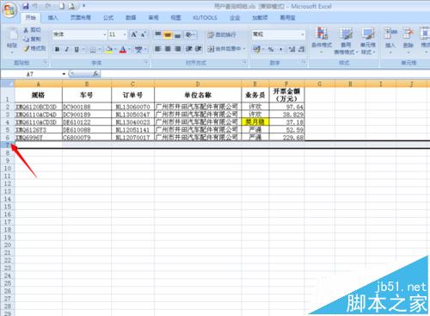Select the yellow highlighted cell in column E

255,122
